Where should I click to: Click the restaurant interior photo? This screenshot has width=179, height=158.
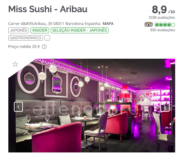92,106
